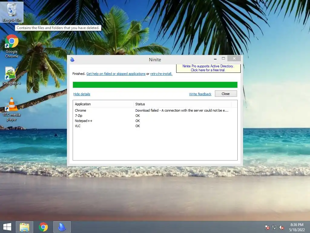Click the Status column header
Viewport: 310px width, 233px height.
(182, 104)
